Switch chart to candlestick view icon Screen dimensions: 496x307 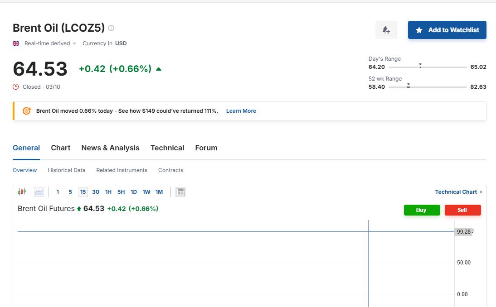22,192
